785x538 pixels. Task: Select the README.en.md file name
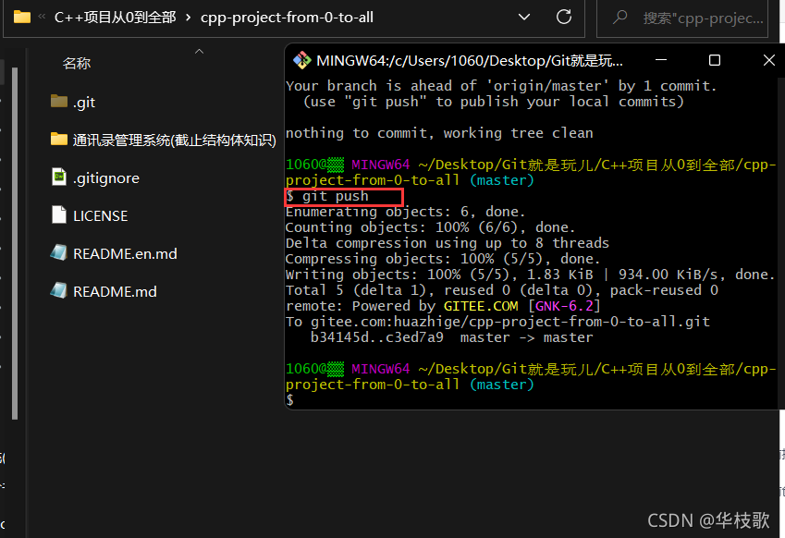pos(125,254)
